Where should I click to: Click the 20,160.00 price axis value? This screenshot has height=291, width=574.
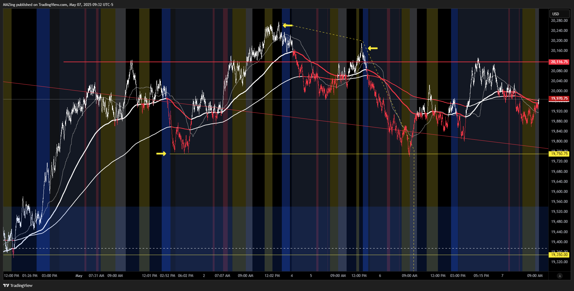click(559, 51)
